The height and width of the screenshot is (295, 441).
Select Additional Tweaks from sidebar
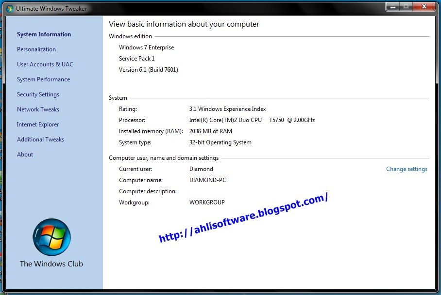(40, 139)
